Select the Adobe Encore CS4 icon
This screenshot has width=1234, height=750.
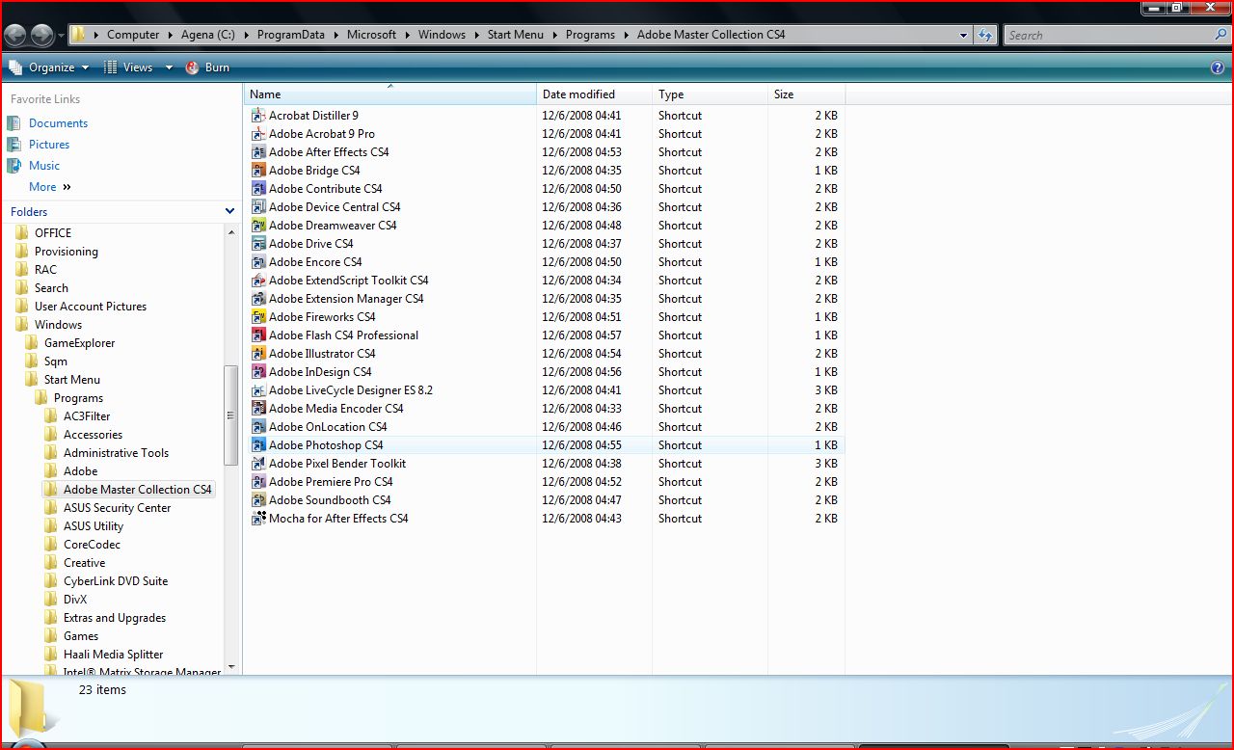click(x=258, y=261)
